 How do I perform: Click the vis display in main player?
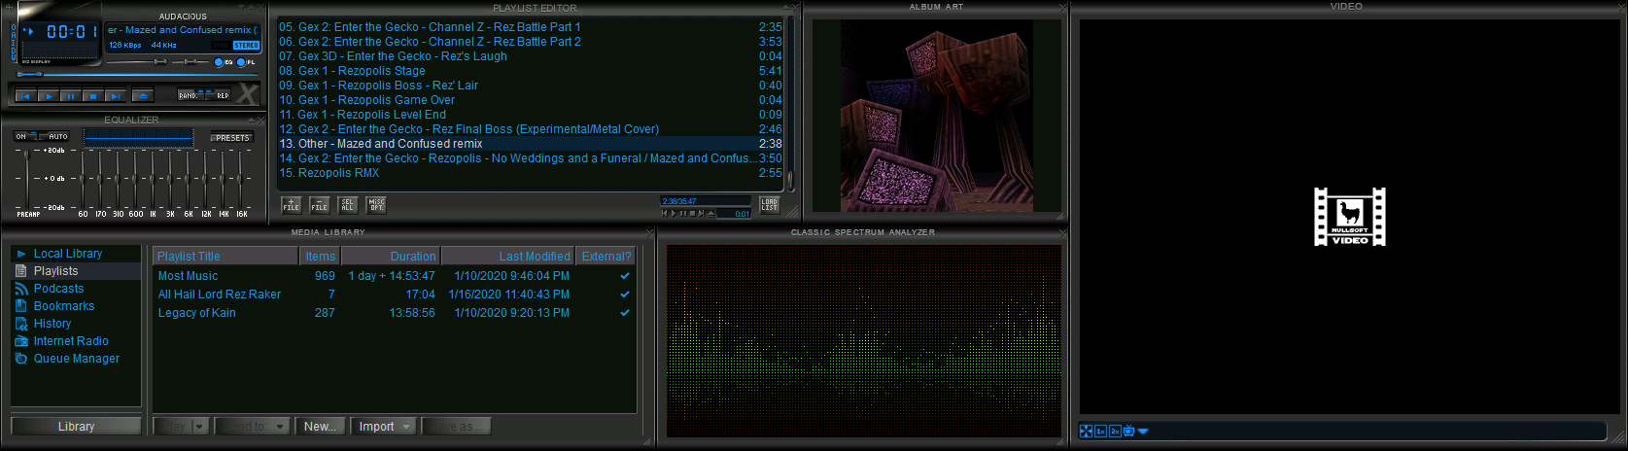(x=60, y=49)
